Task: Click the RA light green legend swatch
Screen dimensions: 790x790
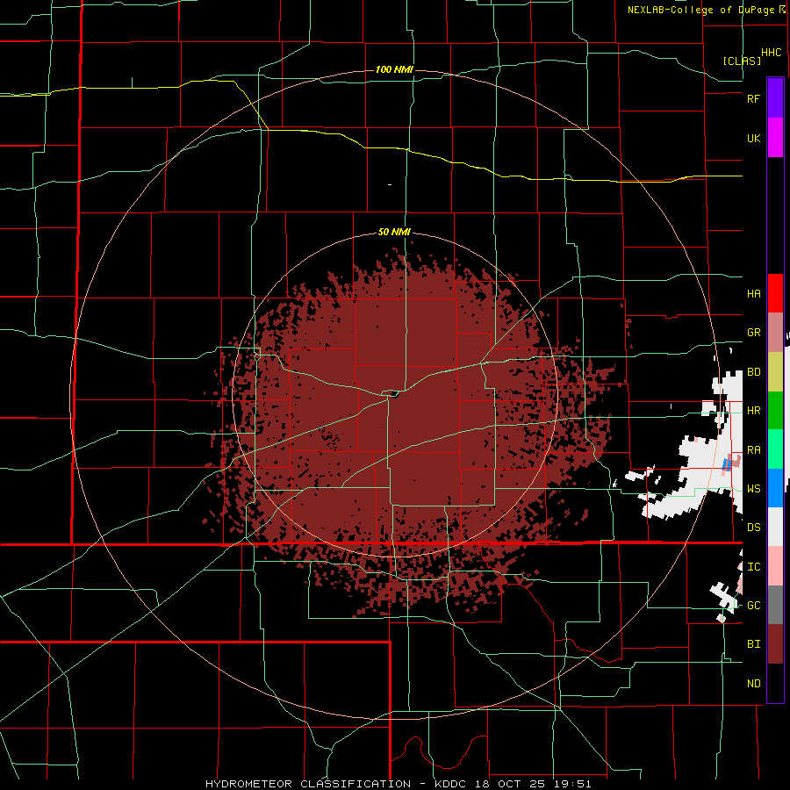Action: 775,449
